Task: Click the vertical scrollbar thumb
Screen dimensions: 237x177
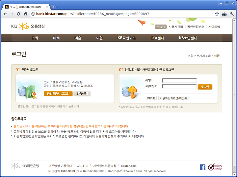Action: pos(234,94)
